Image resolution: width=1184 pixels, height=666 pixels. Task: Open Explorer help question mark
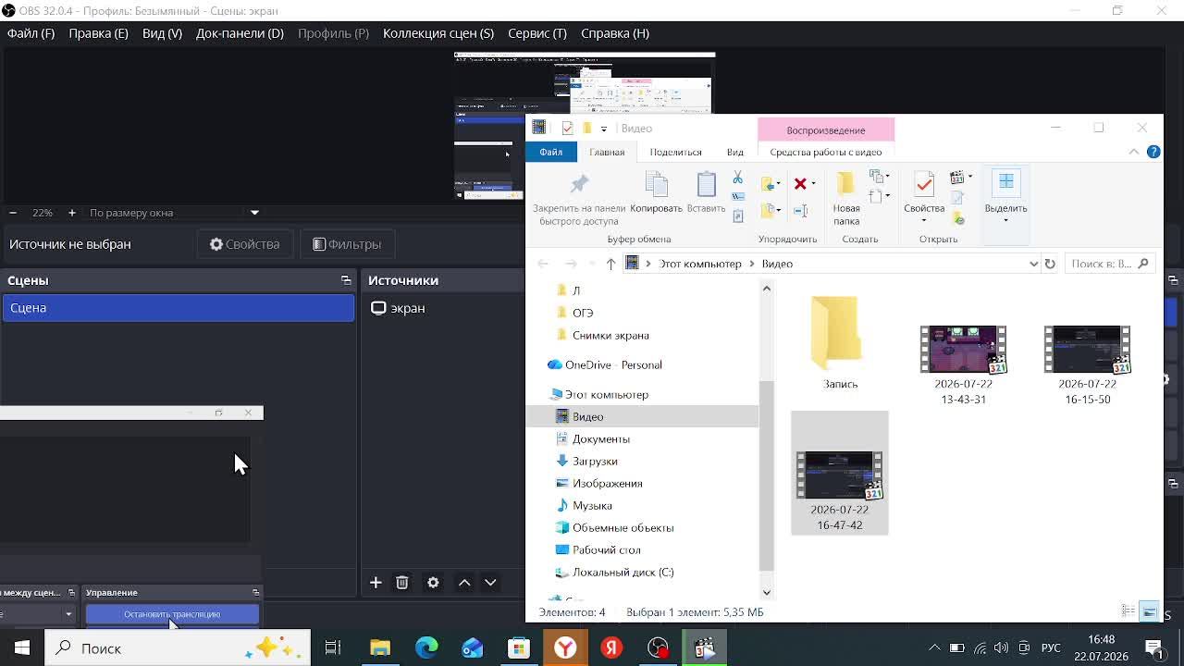1153,152
